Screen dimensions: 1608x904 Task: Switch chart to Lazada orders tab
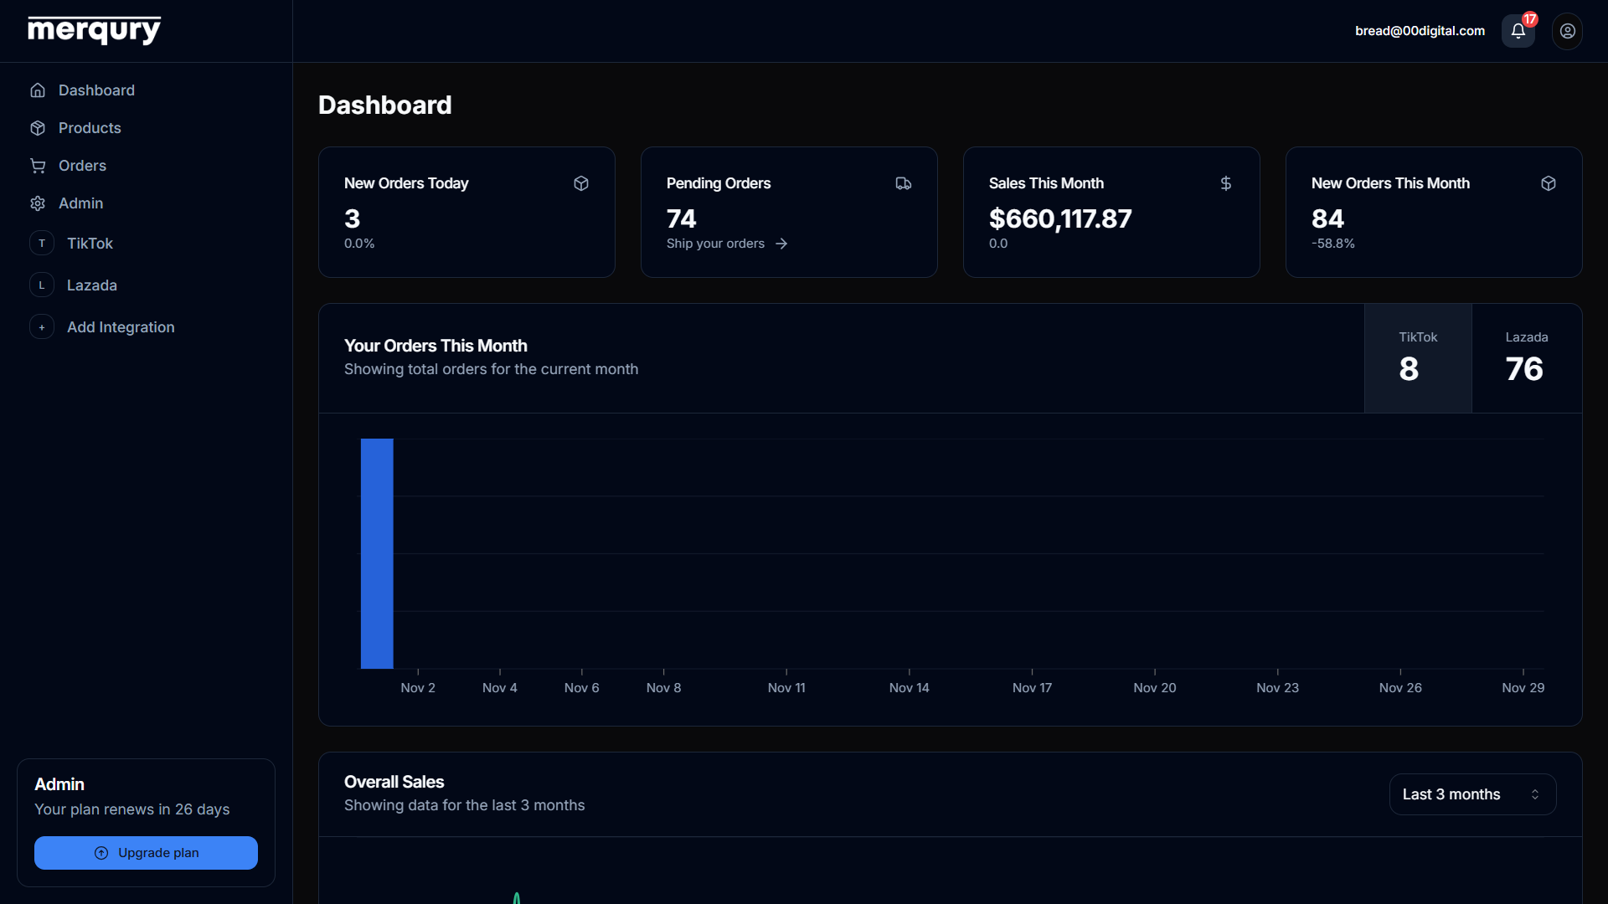point(1526,358)
